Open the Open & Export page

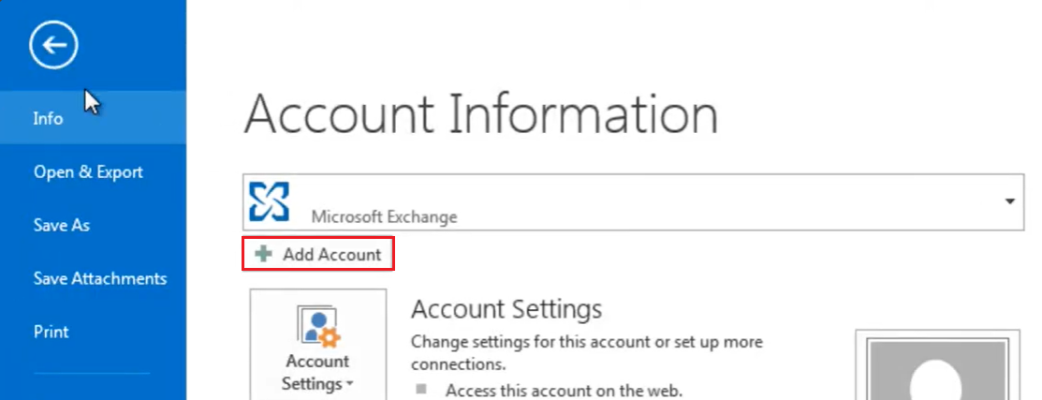[88, 172]
